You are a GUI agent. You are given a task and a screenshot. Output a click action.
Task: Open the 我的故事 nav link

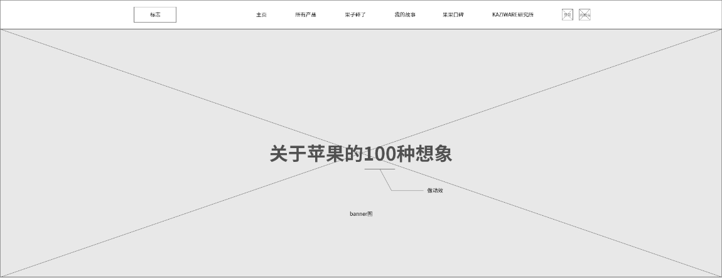[405, 14]
